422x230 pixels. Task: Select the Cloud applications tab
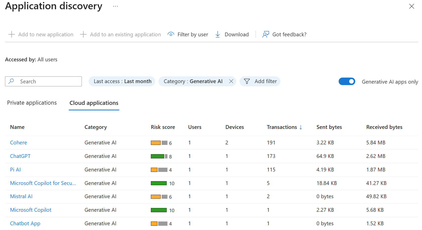(x=94, y=103)
